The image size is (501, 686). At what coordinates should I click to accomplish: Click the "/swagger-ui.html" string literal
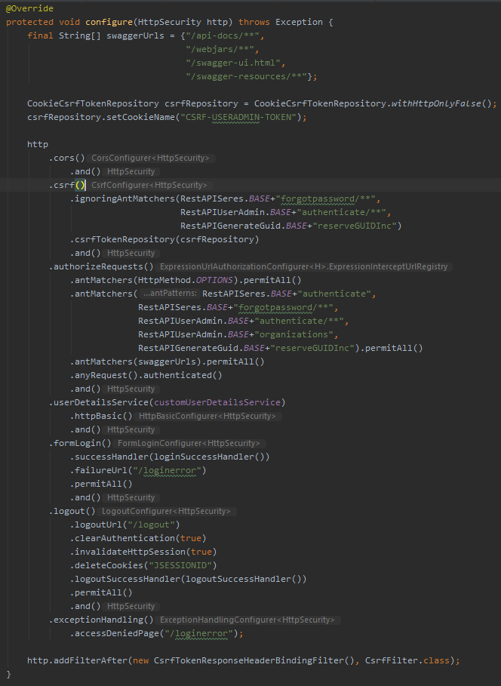pyautogui.click(x=235, y=63)
